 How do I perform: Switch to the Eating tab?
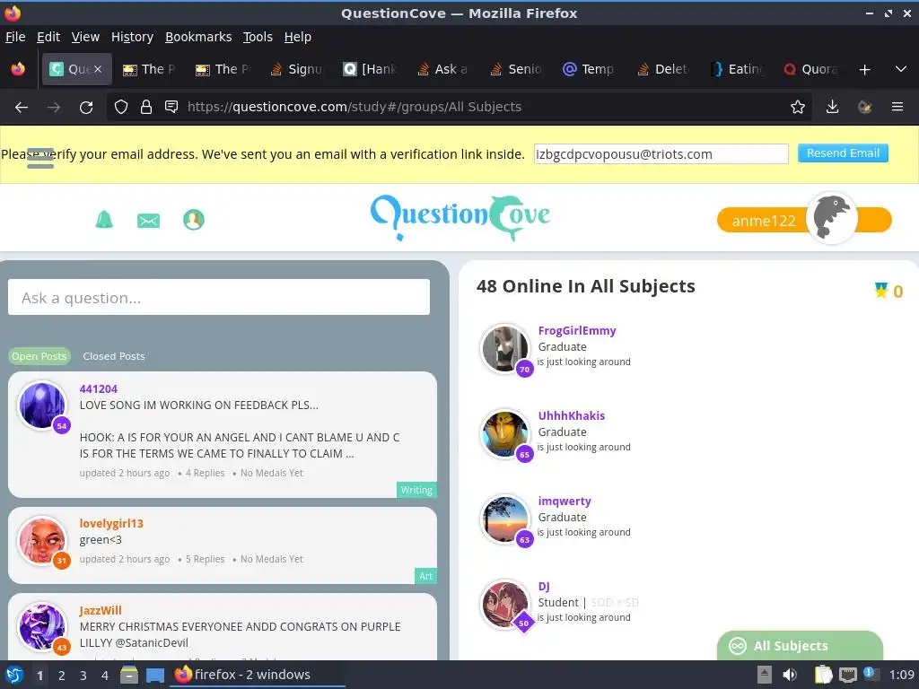(x=737, y=69)
